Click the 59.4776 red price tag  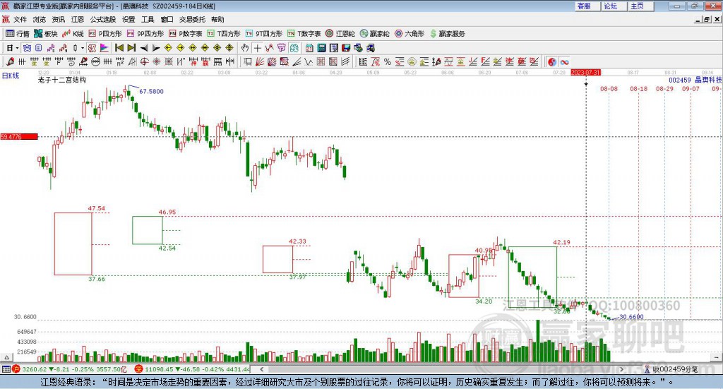point(19,136)
